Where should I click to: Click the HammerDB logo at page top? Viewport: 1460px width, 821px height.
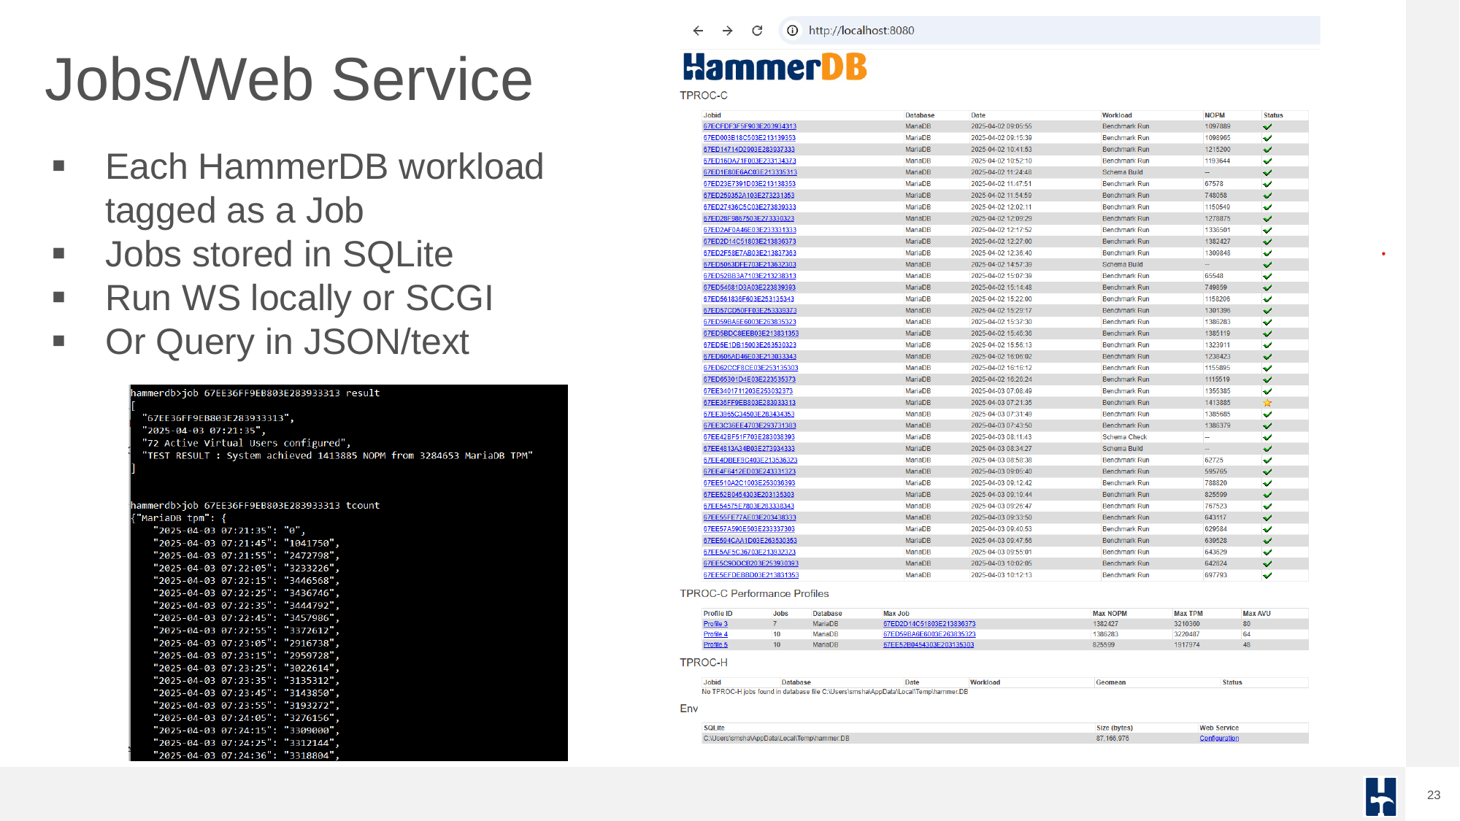point(775,67)
